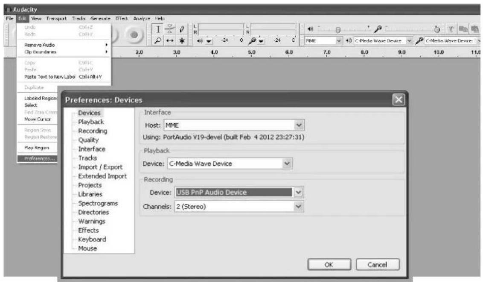Select the Envelope tool

tap(170, 29)
